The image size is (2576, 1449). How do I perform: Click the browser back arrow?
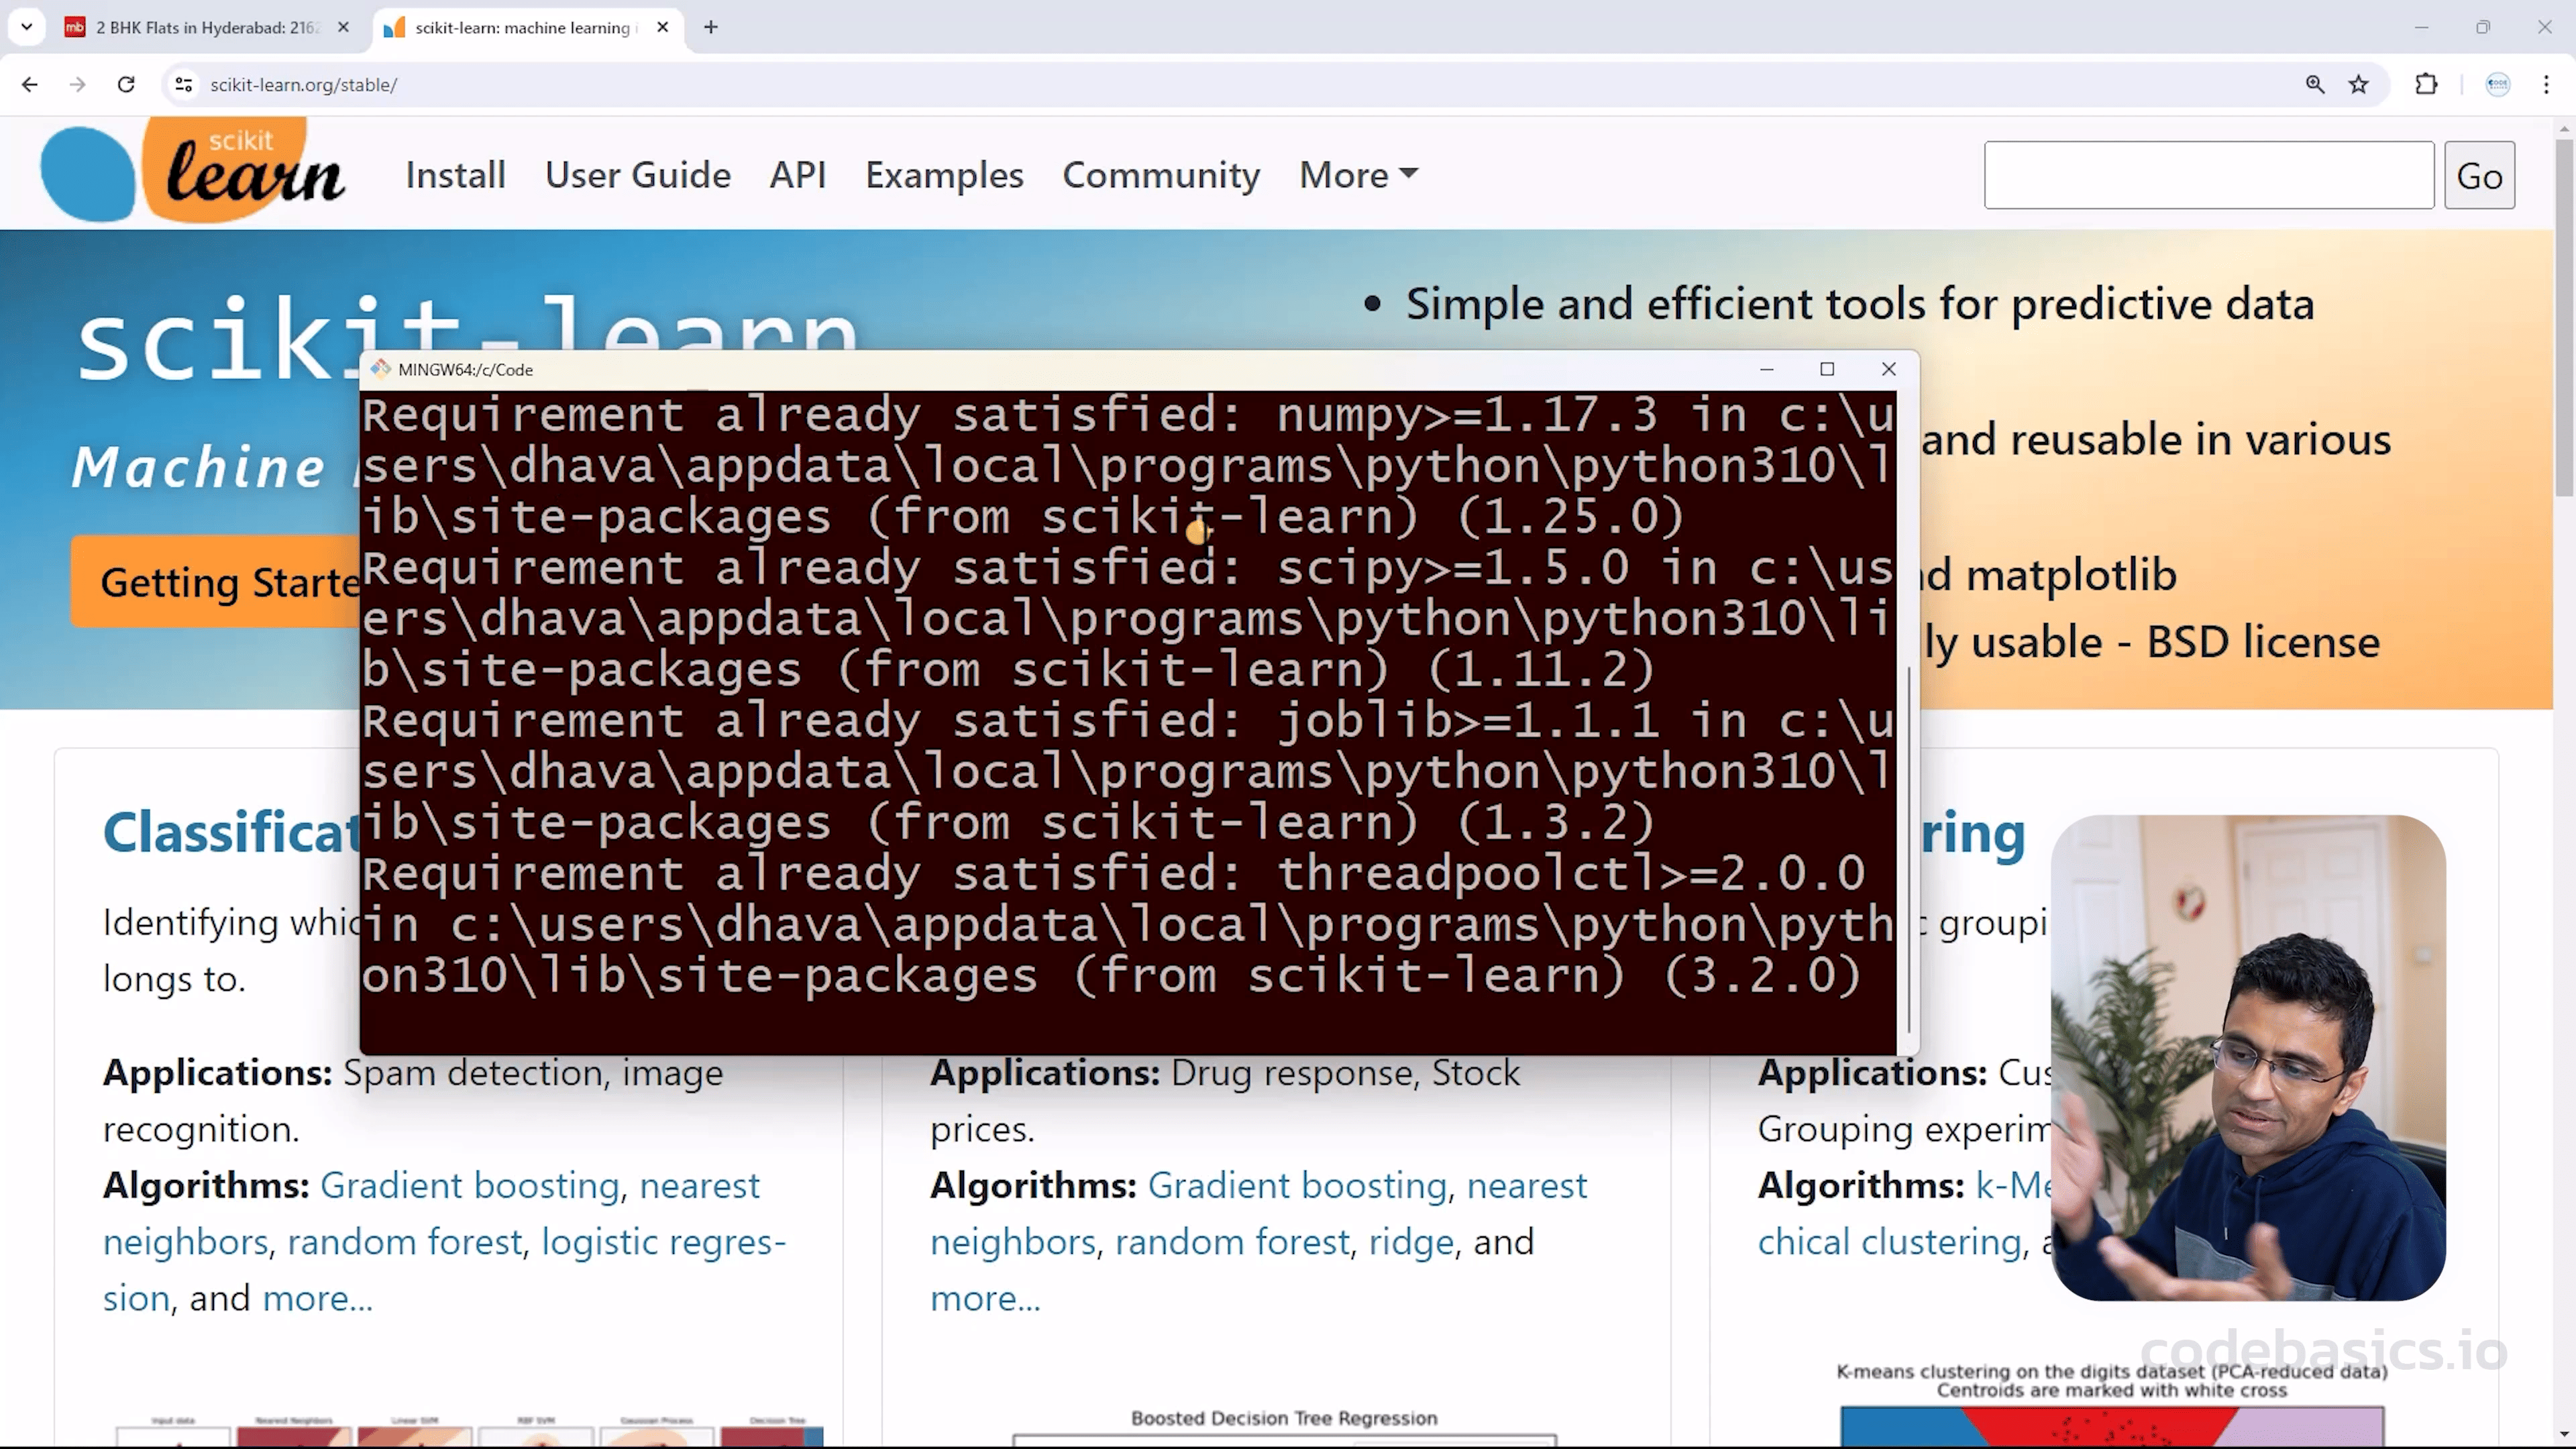pyautogui.click(x=30, y=85)
